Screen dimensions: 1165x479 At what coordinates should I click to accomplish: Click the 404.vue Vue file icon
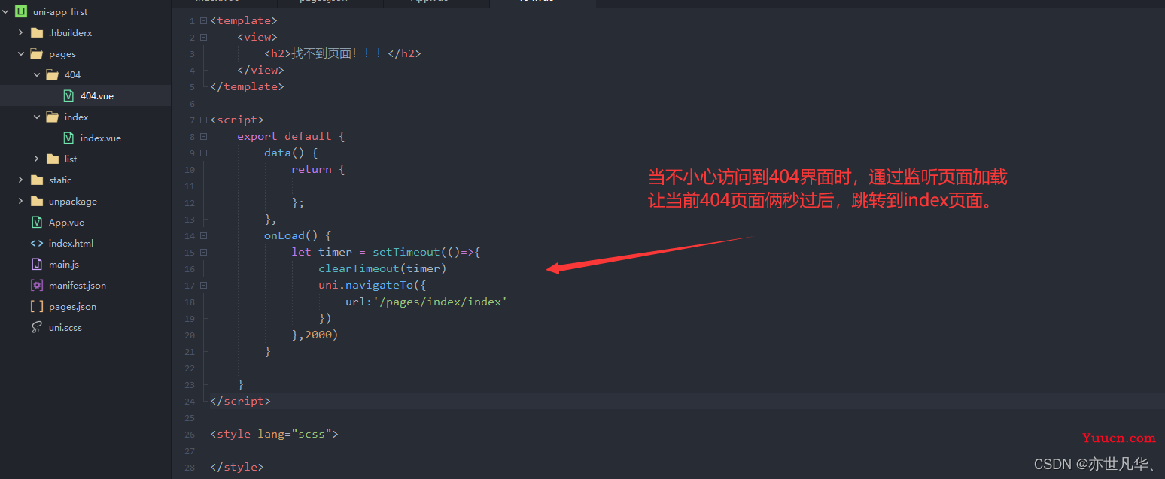pyautogui.click(x=68, y=96)
